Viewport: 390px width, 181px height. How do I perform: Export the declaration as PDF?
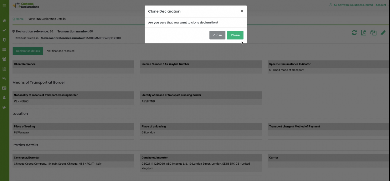[x=364, y=33]
